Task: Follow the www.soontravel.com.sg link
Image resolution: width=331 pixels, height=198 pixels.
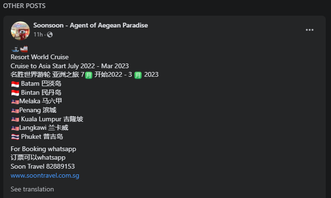Action: pos(45,175)
